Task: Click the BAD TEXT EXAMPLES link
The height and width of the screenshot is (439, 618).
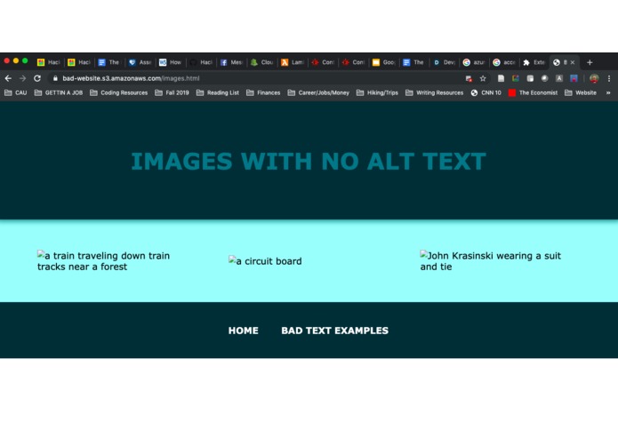Action: pyautogui.click(x=334, y=331)
